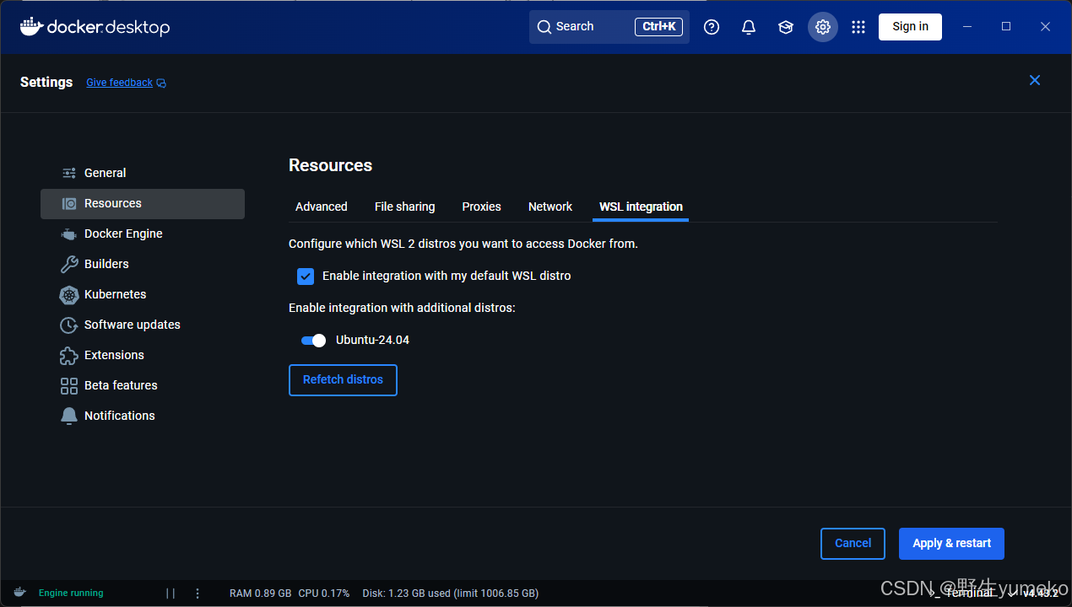
Task: Click the Kubernetes wheel icon
Action: click(69, 294)
